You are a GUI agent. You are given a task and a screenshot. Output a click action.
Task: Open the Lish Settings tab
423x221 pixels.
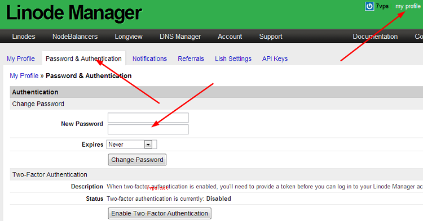pyautogui.click(x=233, y=58)
